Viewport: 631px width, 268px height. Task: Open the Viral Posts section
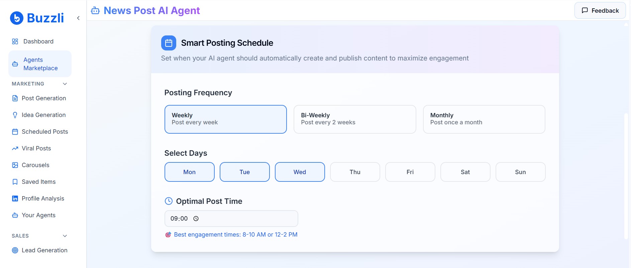(x=36, y=148)
